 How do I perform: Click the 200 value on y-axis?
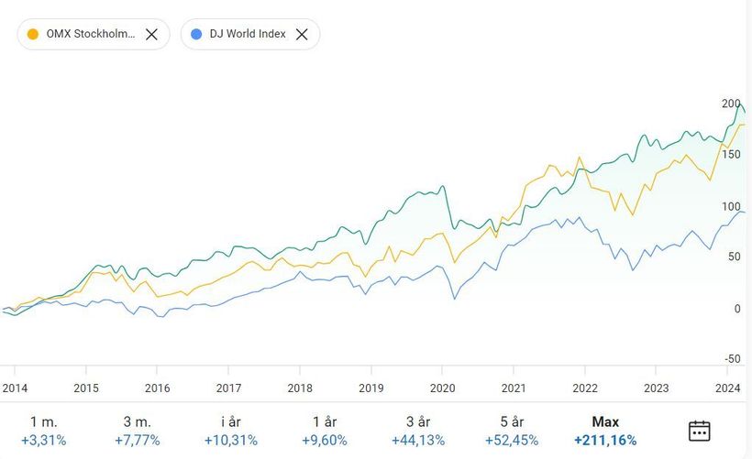(731, 104)
